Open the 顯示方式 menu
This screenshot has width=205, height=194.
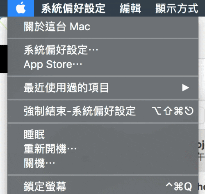point(177,9)
